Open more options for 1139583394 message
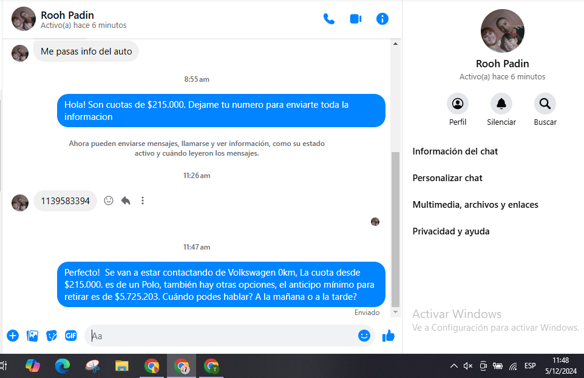The width and height of the screenshot is (584, 378). [x=143, y=201]
